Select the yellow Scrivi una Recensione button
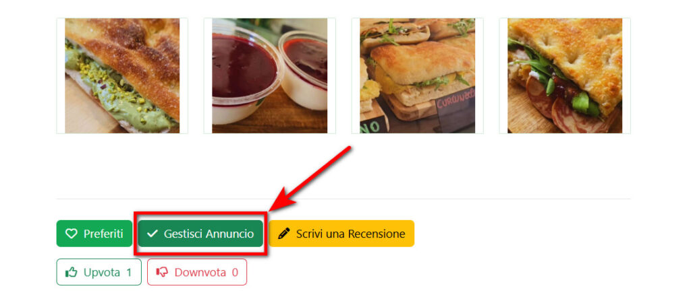 click(x=341, y=234)
